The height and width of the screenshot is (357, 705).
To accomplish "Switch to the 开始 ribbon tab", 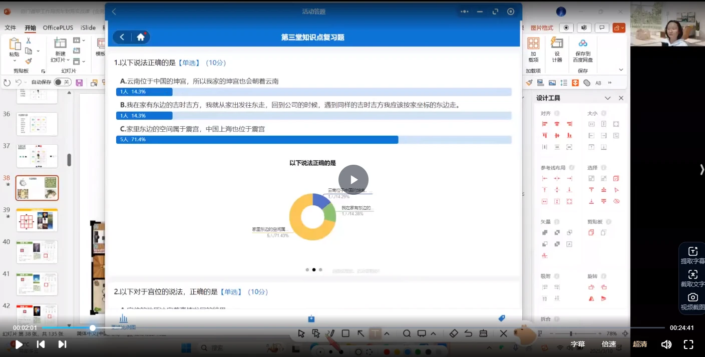I will pos(29,28).
